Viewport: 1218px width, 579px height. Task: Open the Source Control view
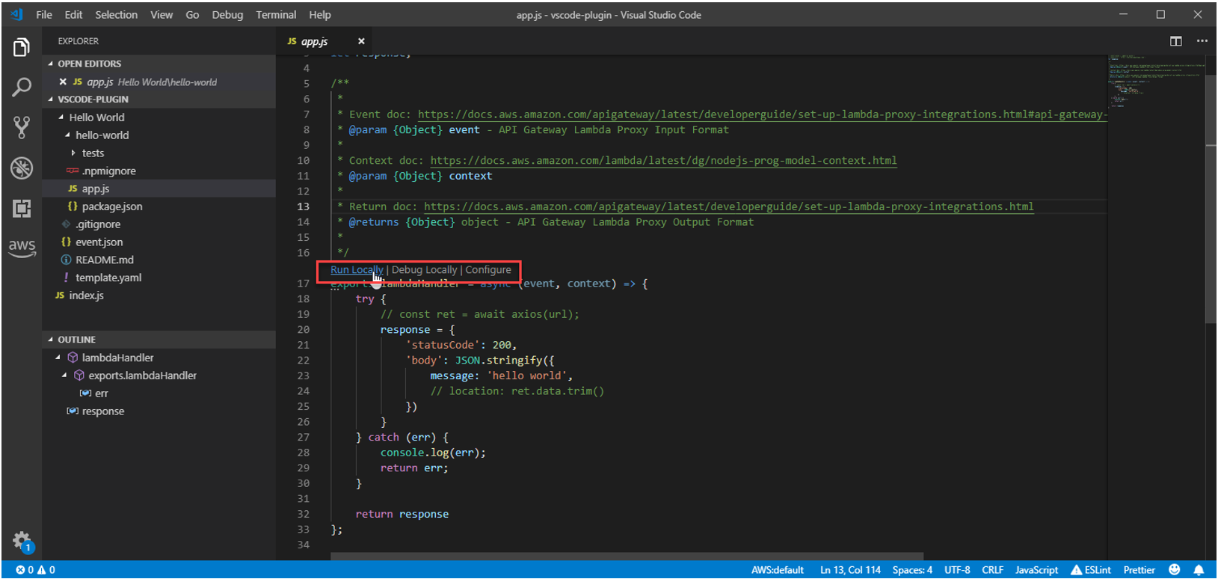click(x=22, y=128)
